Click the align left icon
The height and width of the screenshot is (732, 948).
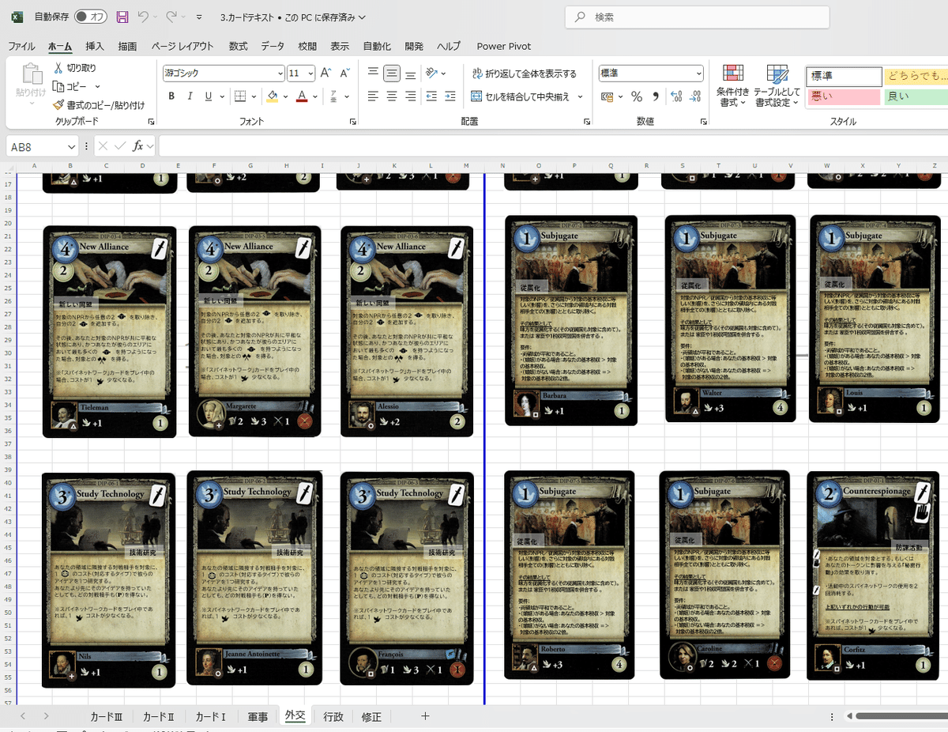coord(373,96)
